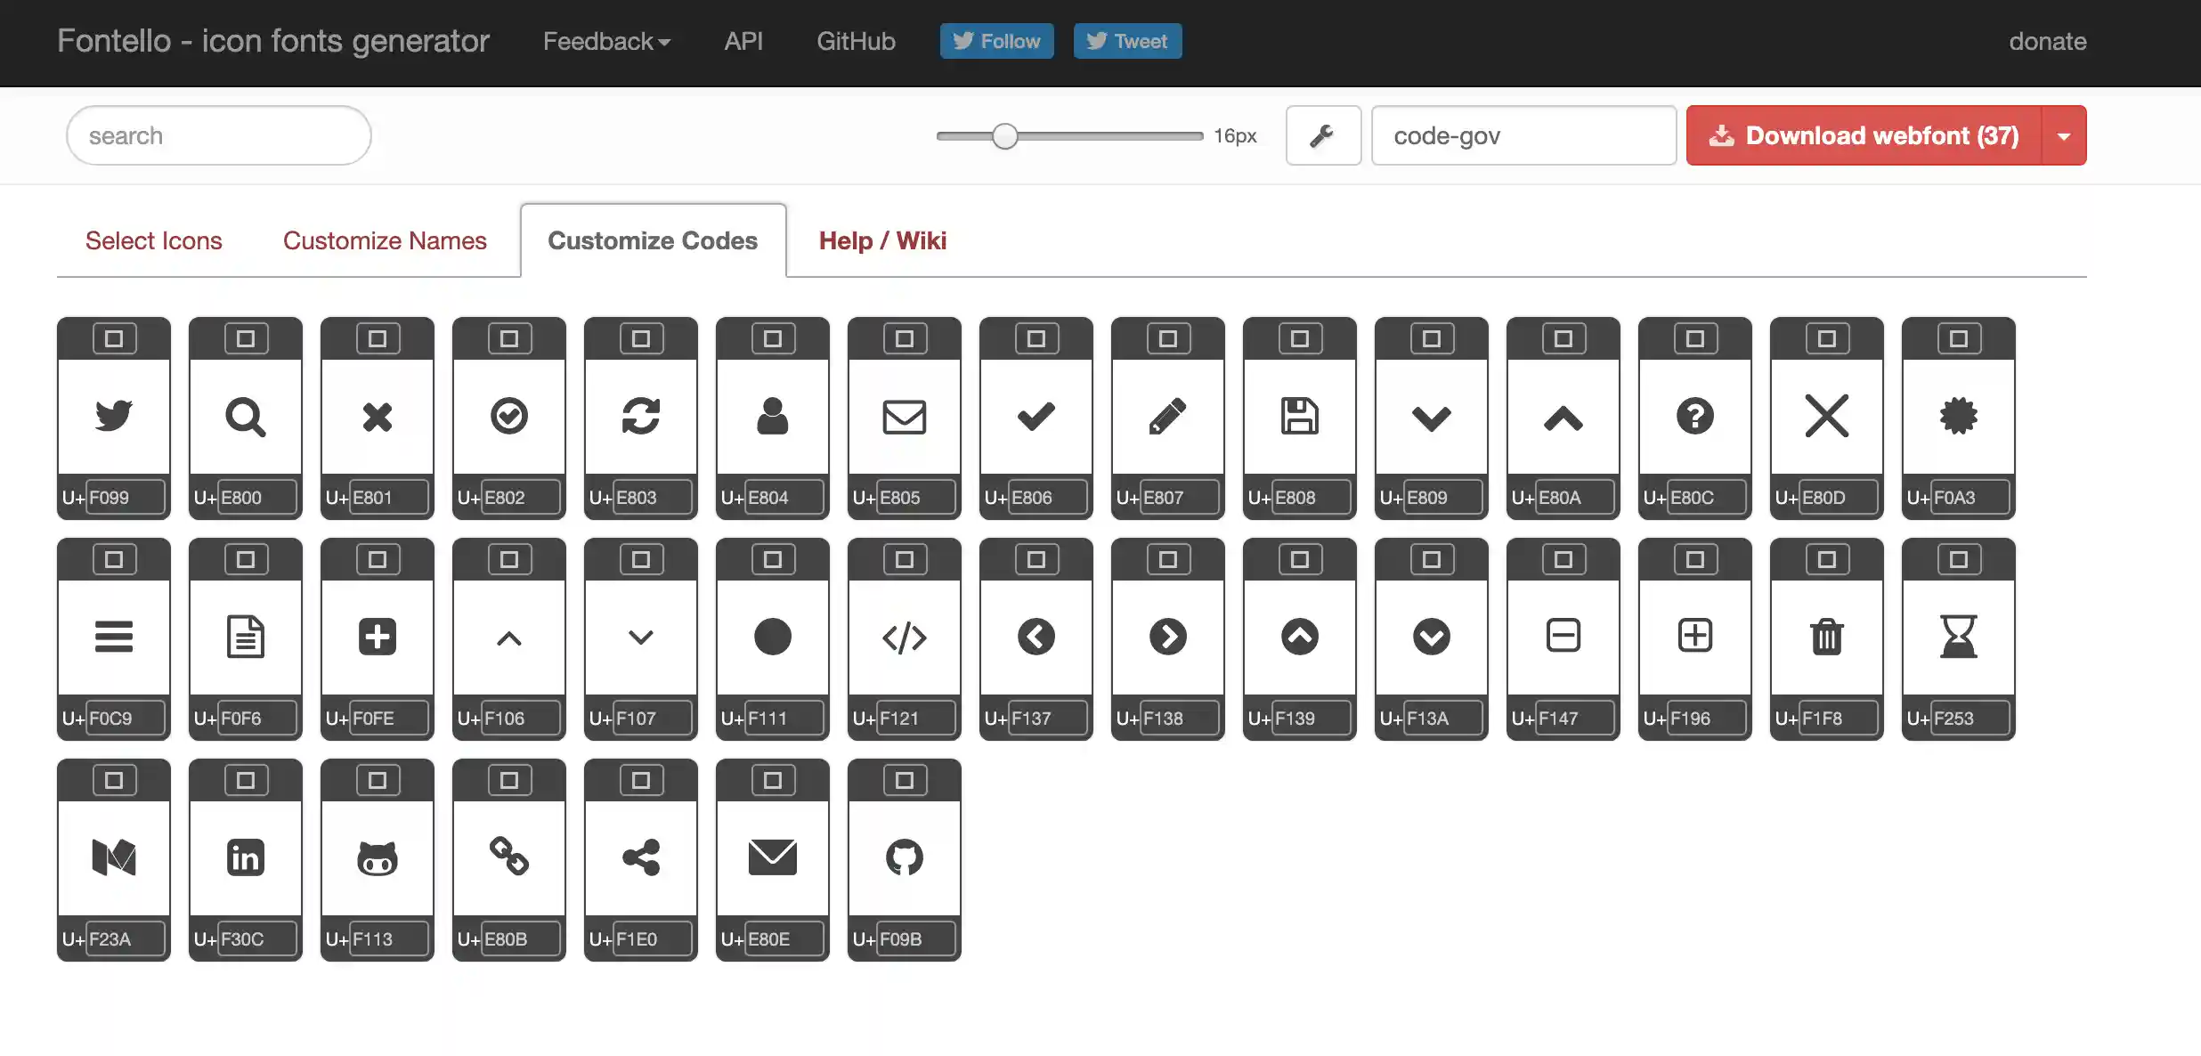This screenshot has width=2201, height=1056.
Task: Click the trash can icon
Action: [1826, 637]
